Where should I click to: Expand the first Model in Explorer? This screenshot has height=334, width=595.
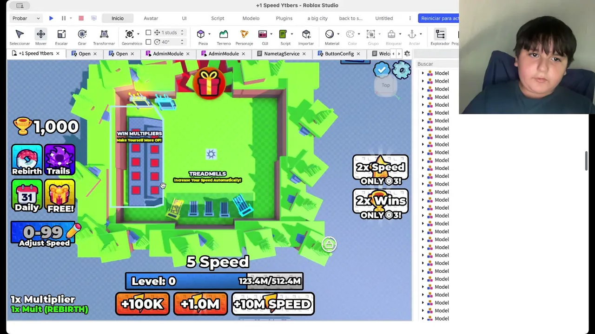(x=423, y=73)
